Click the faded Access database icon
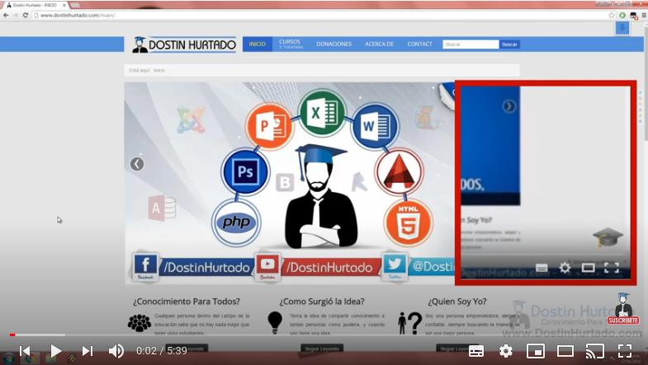The height and width of the screenshot is (365, 648). tap(162, 208)
